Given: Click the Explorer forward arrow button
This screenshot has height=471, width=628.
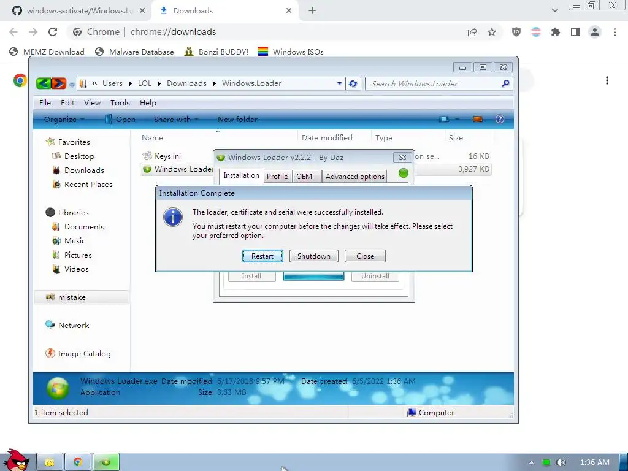Looking at the screenshot, I should click(58, 83).
